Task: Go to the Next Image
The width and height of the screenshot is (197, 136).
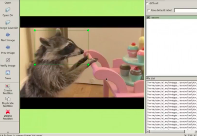Action: pos(8,37)
